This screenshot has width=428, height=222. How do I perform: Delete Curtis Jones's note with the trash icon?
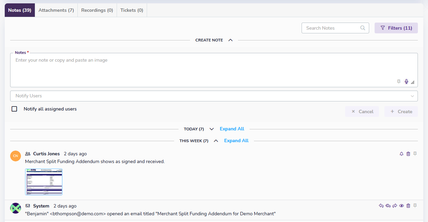[x=408, y=154]
